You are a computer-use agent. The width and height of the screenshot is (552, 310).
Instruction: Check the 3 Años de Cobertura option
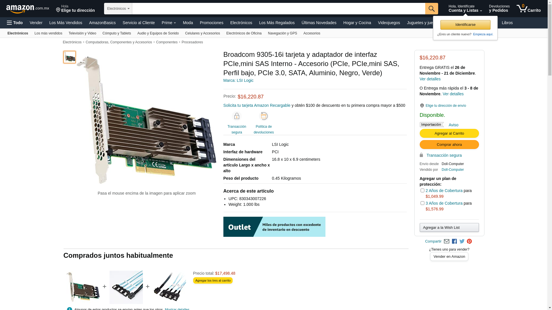(422, 203)
